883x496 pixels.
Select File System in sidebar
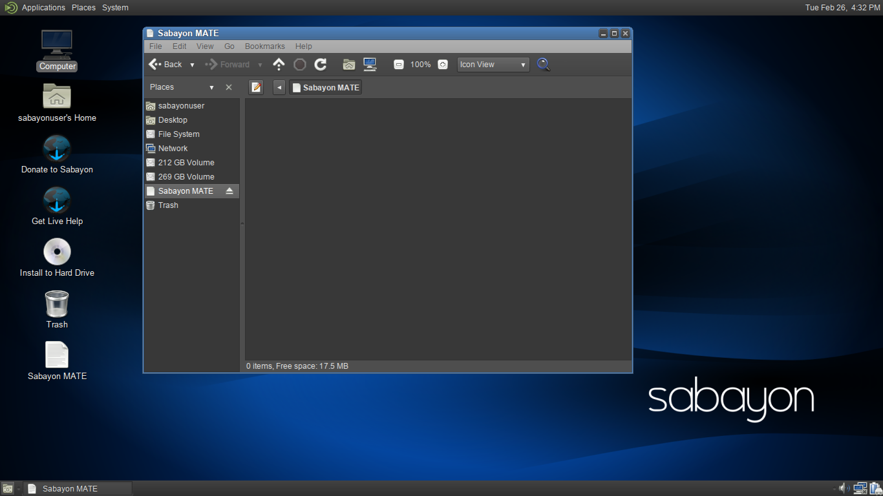(191, 134)
